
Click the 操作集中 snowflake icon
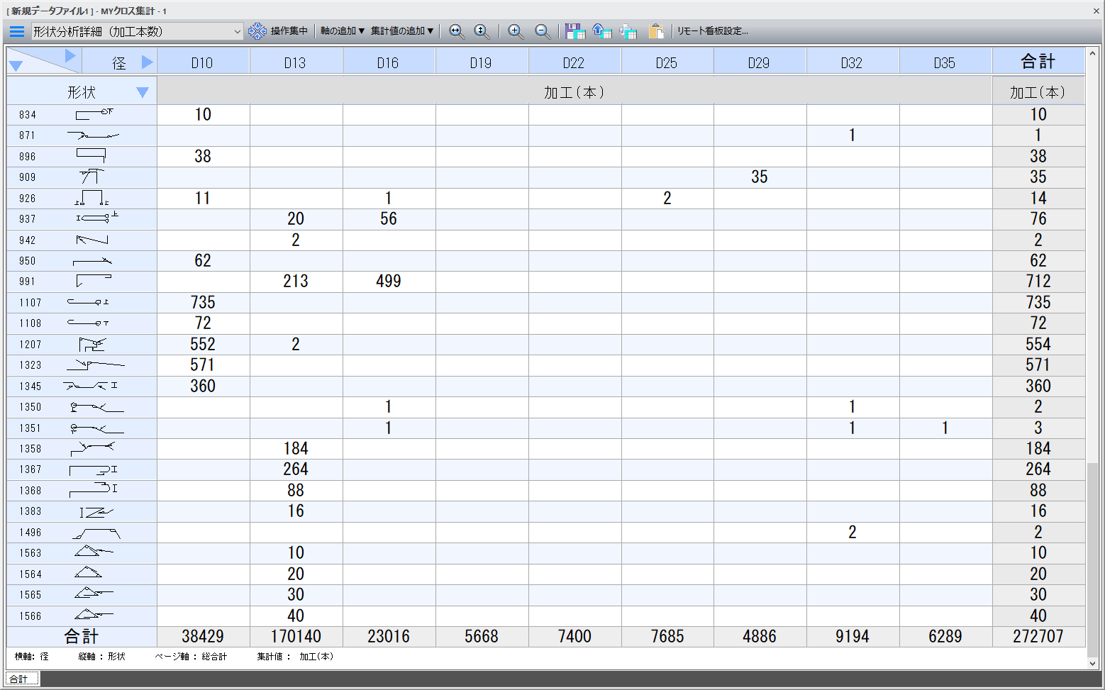click(257, 31)
